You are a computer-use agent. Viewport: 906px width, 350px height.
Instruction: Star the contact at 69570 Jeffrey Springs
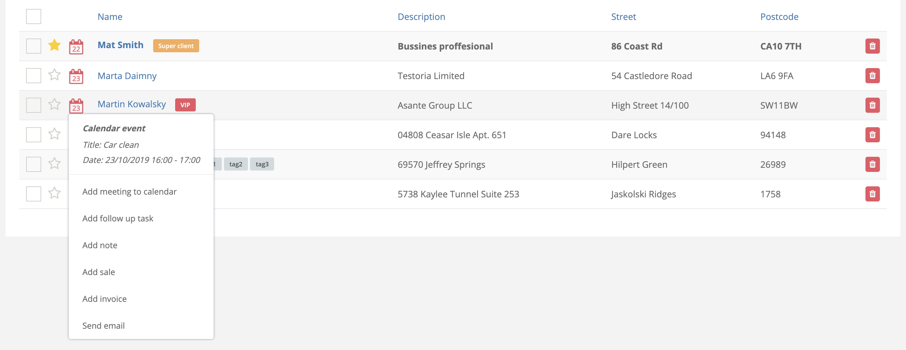(x=55, y=164)
